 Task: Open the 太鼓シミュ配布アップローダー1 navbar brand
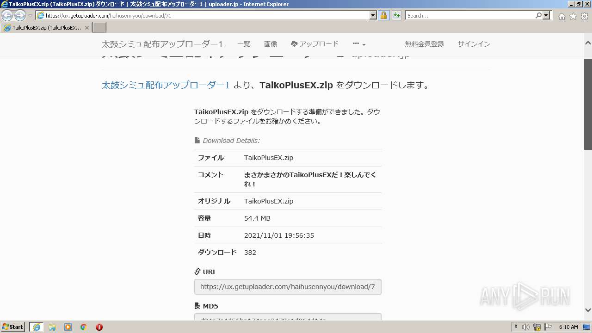click(x=162, y=44)
